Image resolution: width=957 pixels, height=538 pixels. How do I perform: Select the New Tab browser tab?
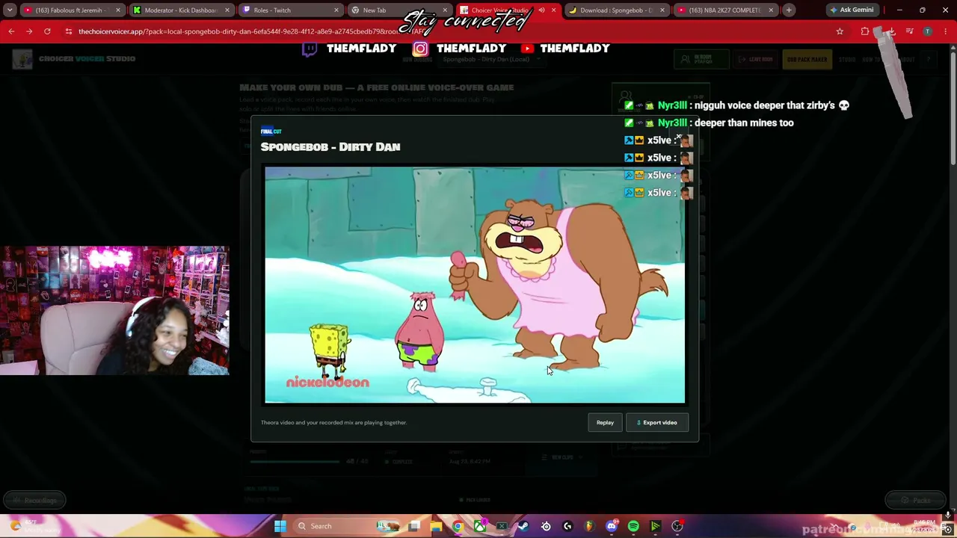click(399, 10)
